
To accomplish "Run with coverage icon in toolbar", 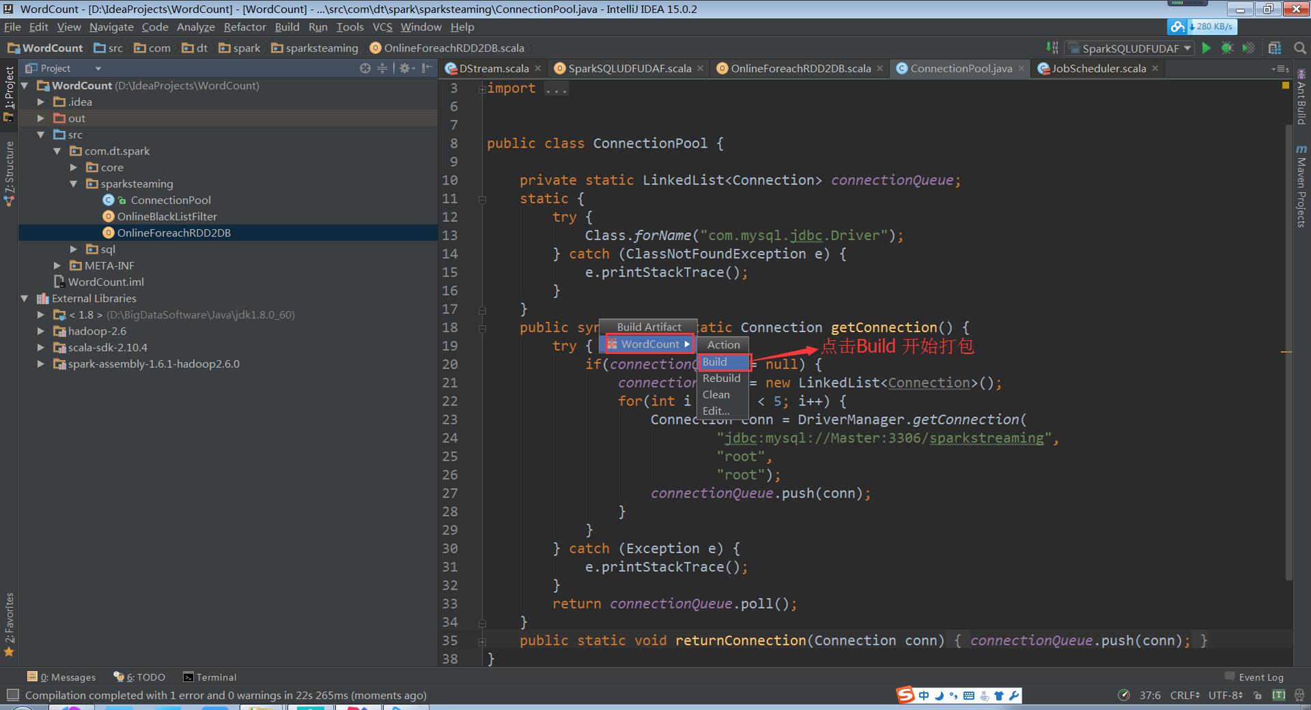I will point(1248,48).
